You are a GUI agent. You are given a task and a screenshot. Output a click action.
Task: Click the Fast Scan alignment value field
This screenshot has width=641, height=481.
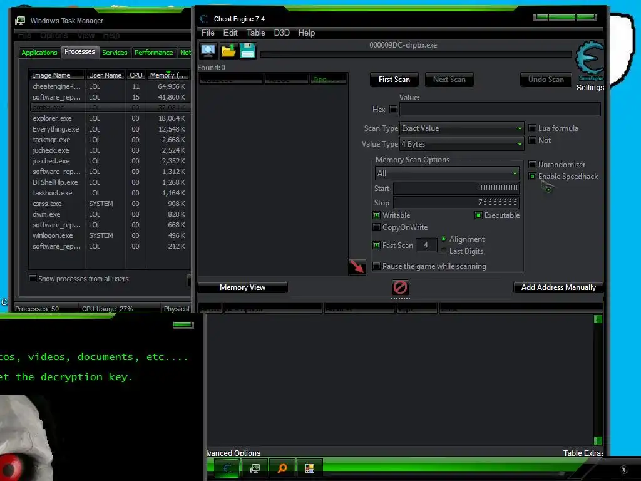point(426,245)
